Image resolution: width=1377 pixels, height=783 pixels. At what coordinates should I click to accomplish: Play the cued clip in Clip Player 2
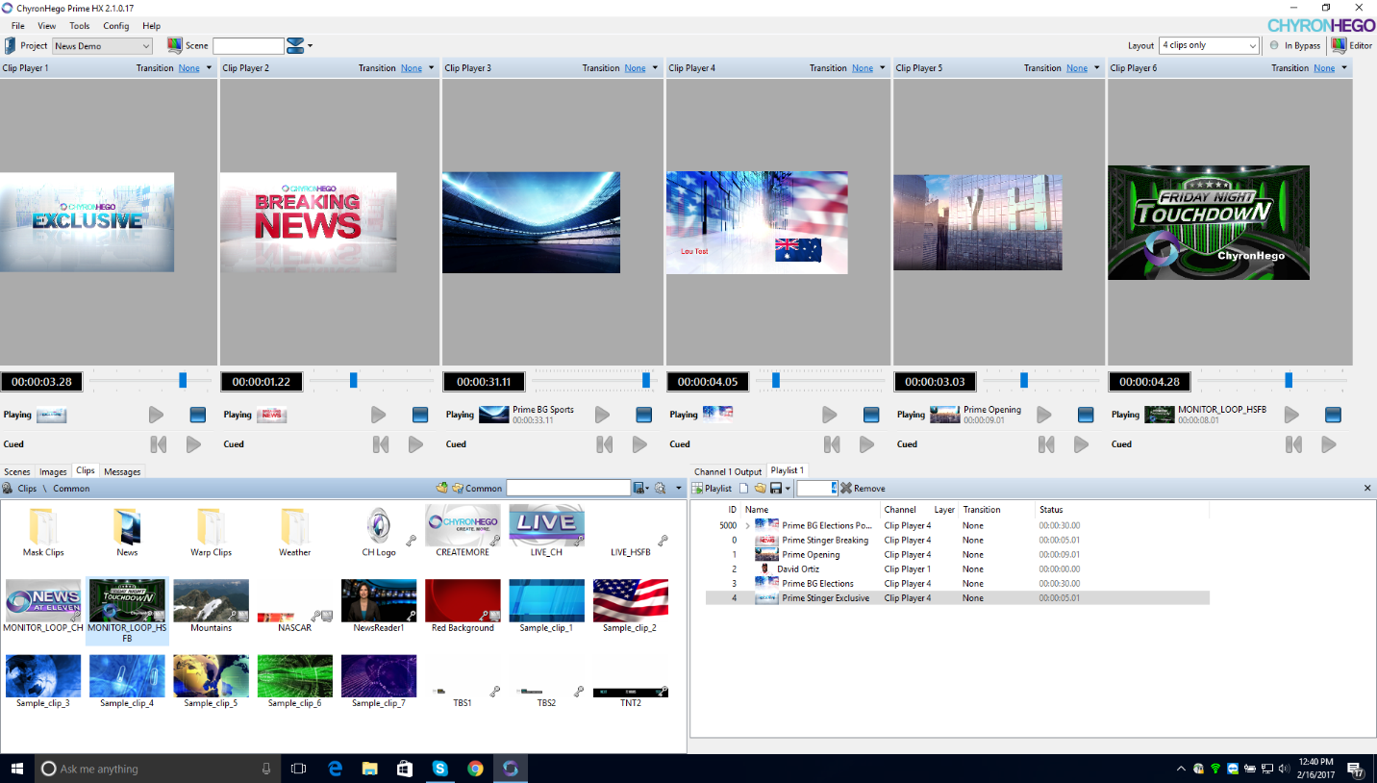415,444
